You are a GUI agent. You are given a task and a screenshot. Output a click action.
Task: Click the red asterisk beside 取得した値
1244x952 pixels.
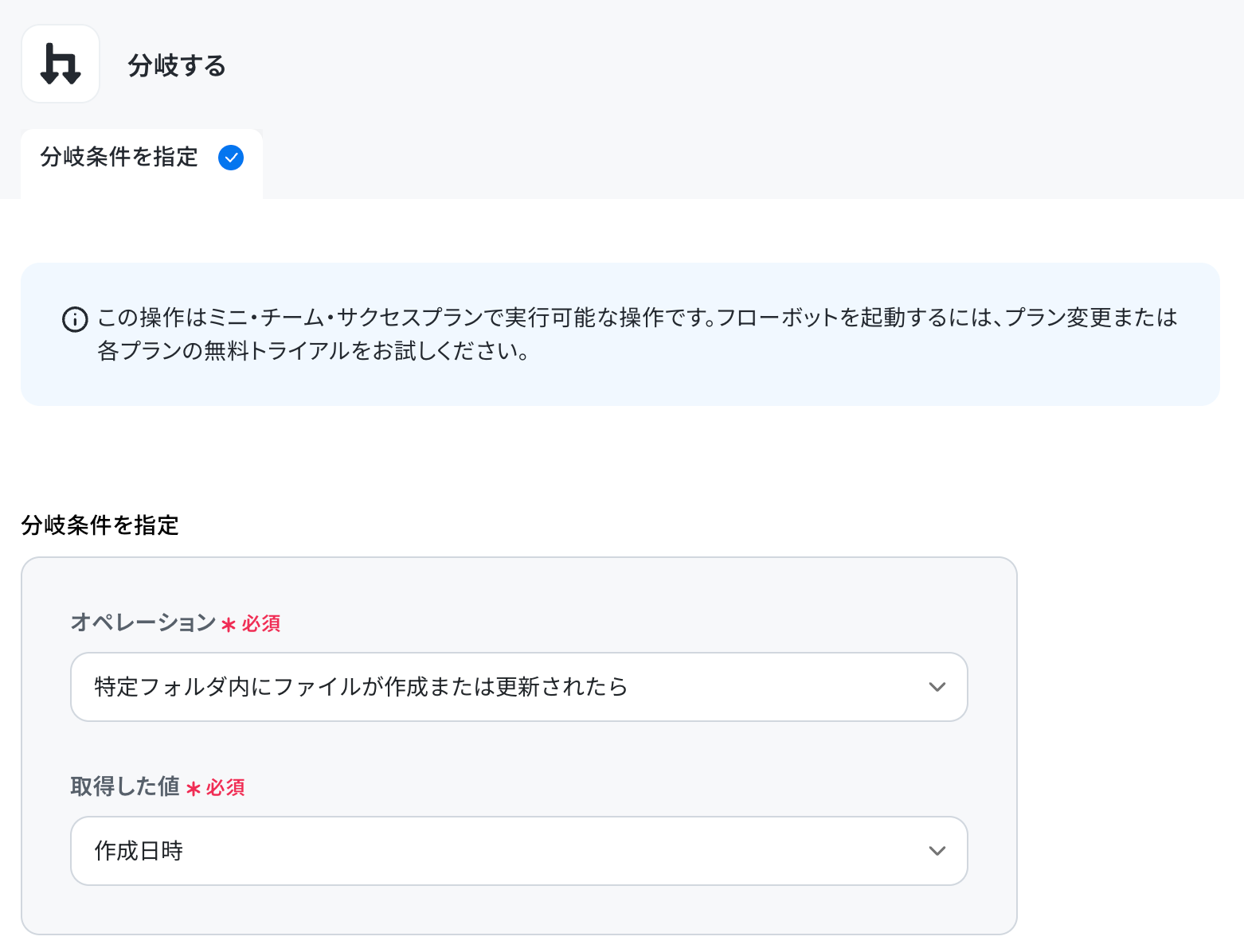(x=194, y=789)
